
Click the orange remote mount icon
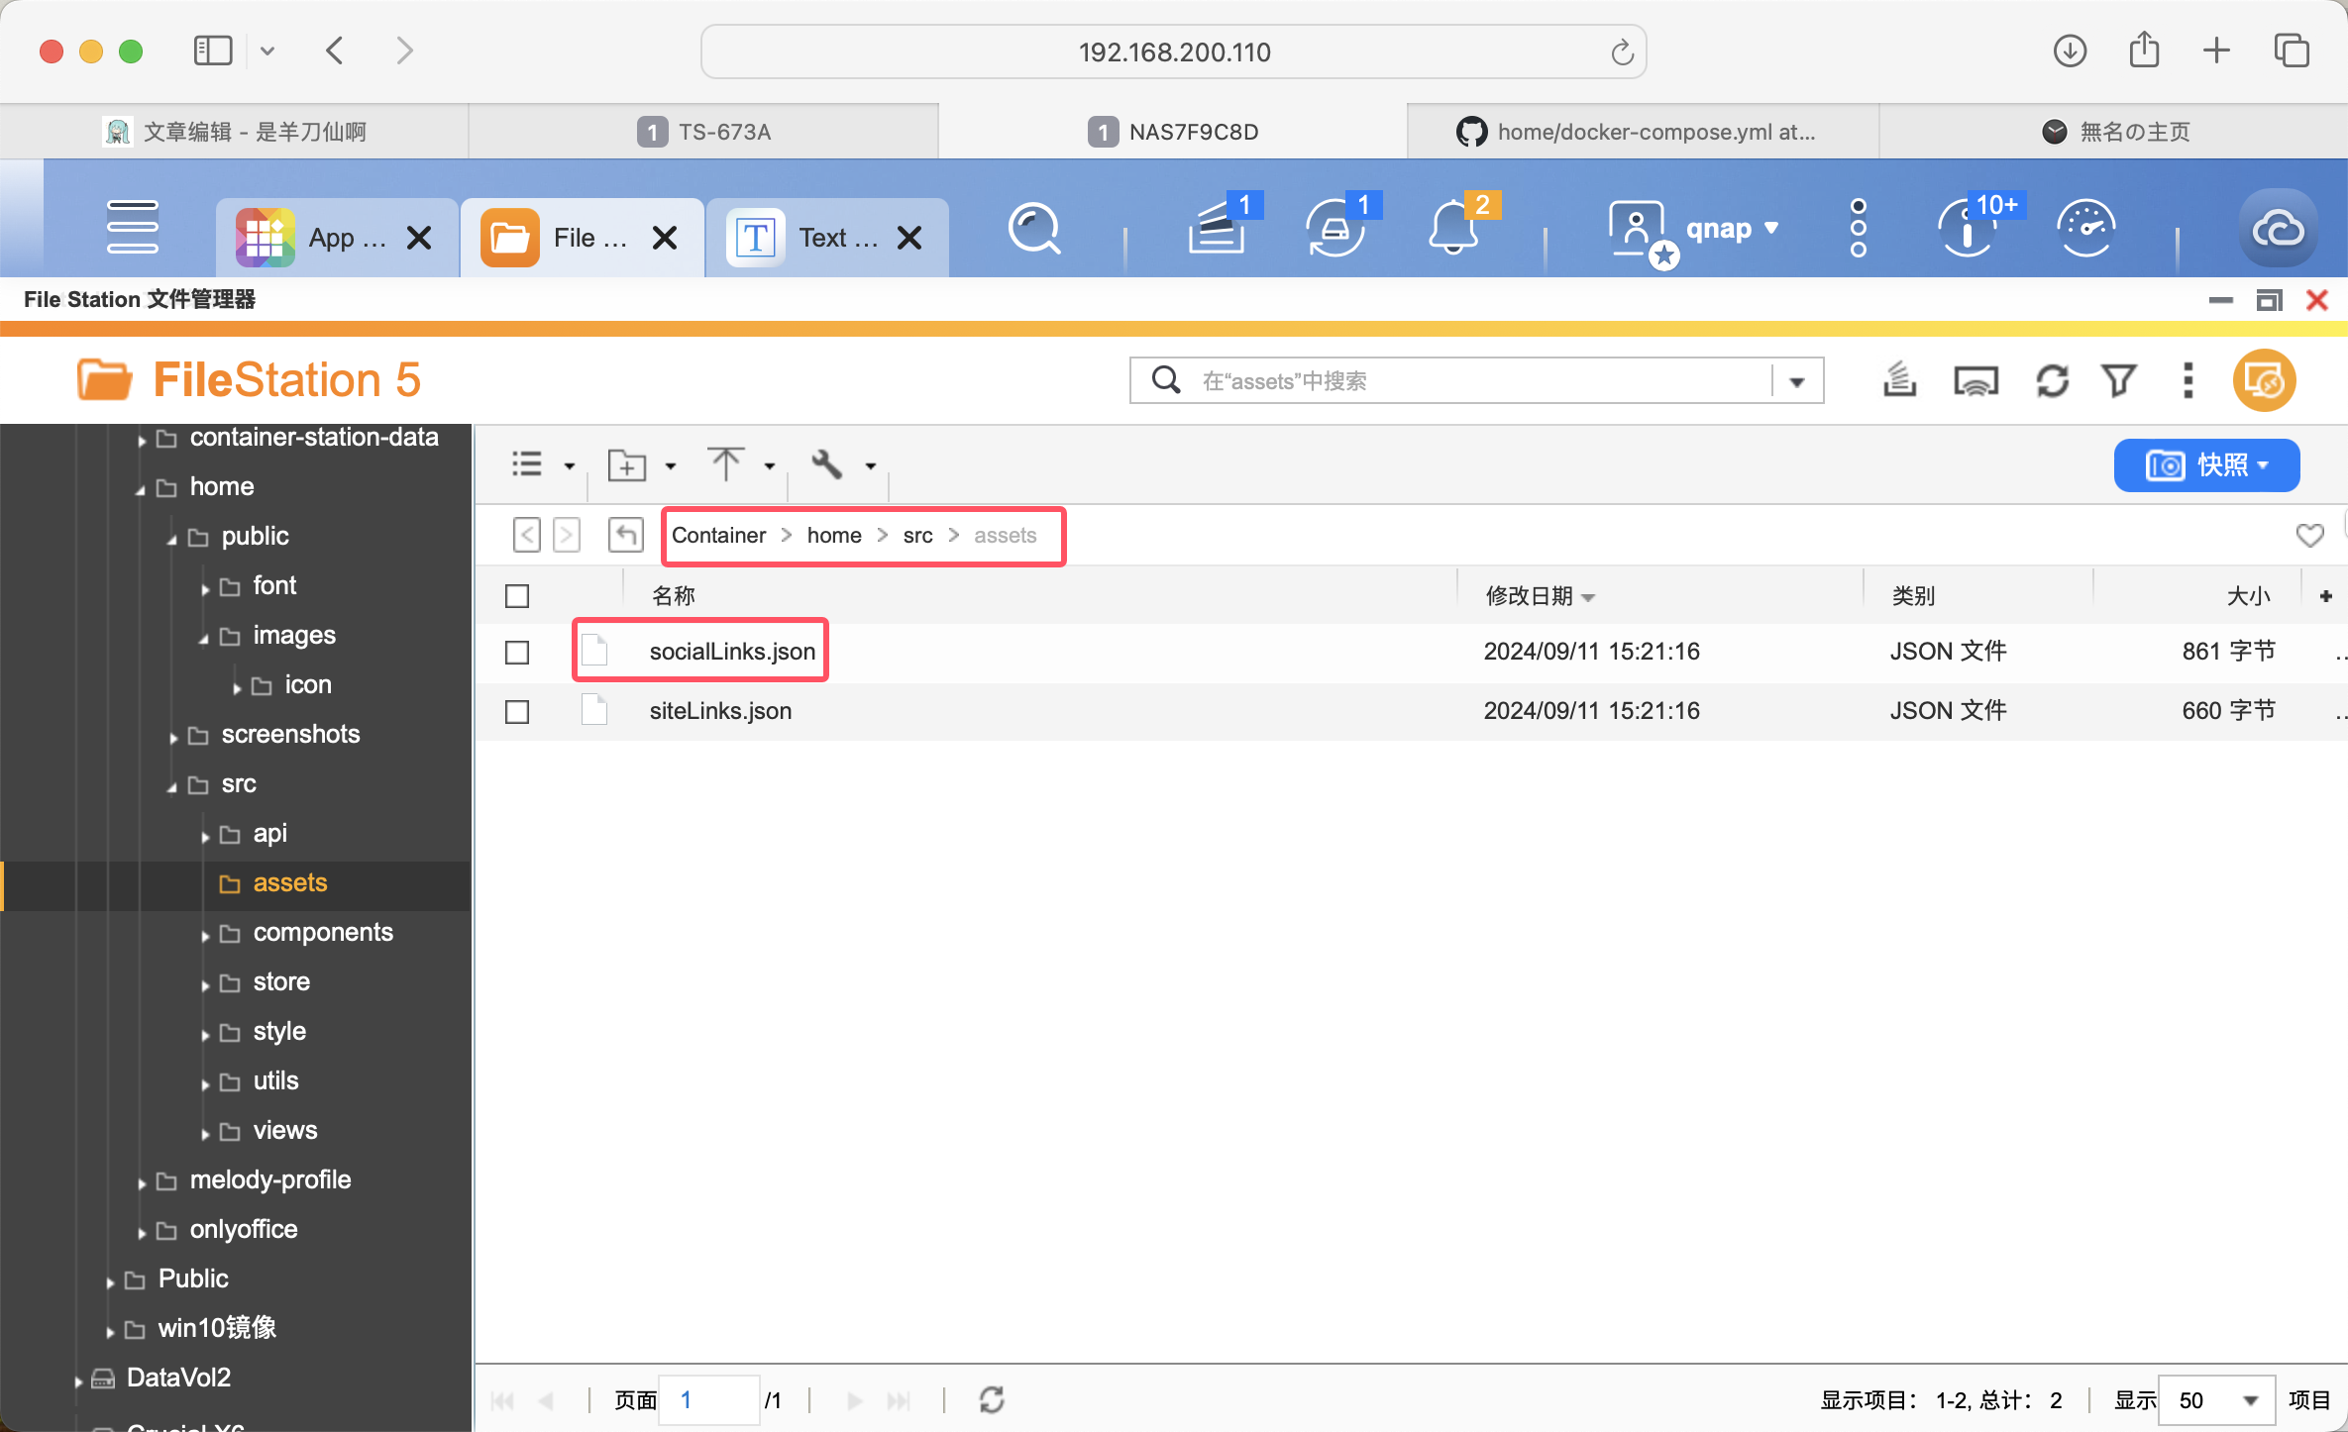click(x=2264, y=380)
